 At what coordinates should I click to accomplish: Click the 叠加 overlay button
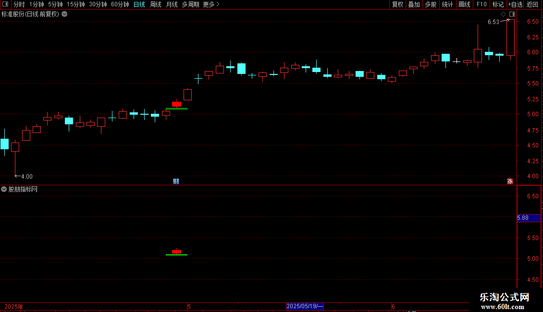point(414,4)
